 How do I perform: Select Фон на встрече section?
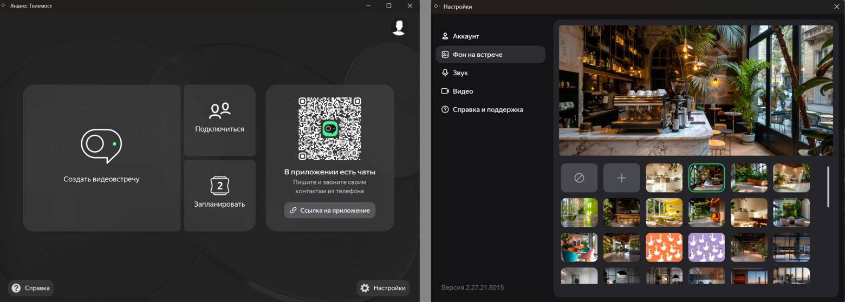tap(490, 55)
